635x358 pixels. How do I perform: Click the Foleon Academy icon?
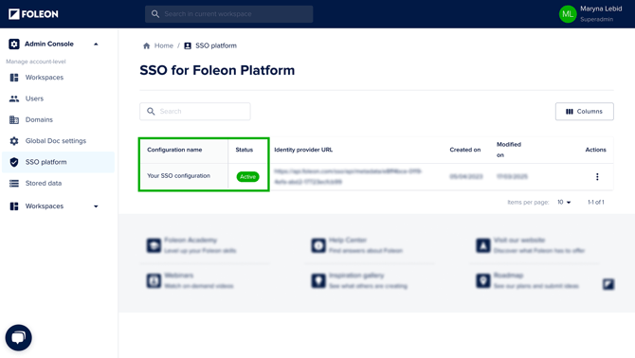coord(154,245)
